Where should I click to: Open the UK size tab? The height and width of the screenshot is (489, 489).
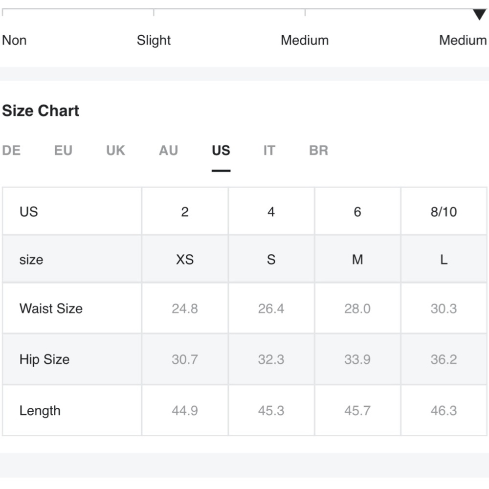coord(116,151)
